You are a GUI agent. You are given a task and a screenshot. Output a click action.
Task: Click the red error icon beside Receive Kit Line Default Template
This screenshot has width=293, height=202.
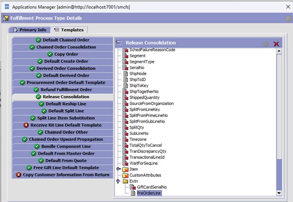click(26, 125)
